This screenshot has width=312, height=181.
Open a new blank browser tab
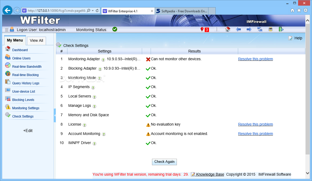pos(212,11)
